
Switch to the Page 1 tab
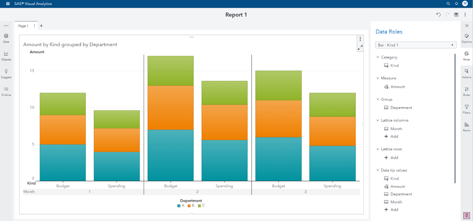[23, 26]
